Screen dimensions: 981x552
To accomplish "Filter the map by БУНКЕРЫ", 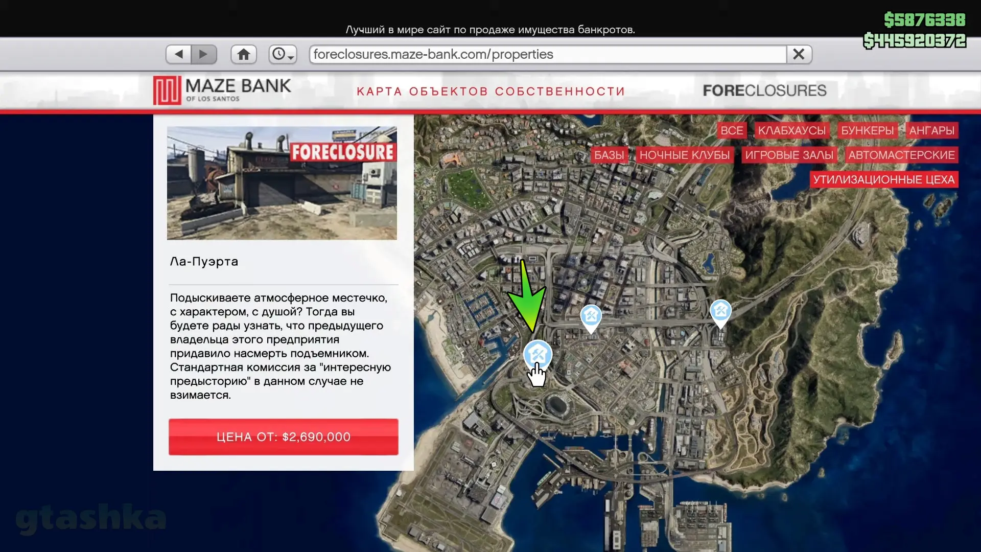I will (x=868, y=130).
